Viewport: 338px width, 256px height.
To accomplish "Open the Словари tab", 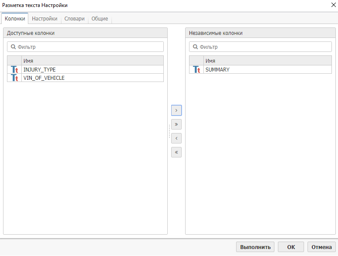I will [x=74, y=19].
